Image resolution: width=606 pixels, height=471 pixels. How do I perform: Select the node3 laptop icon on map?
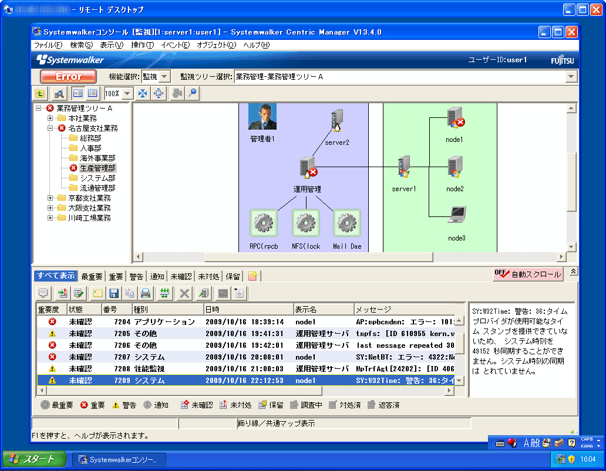[457, 215]
